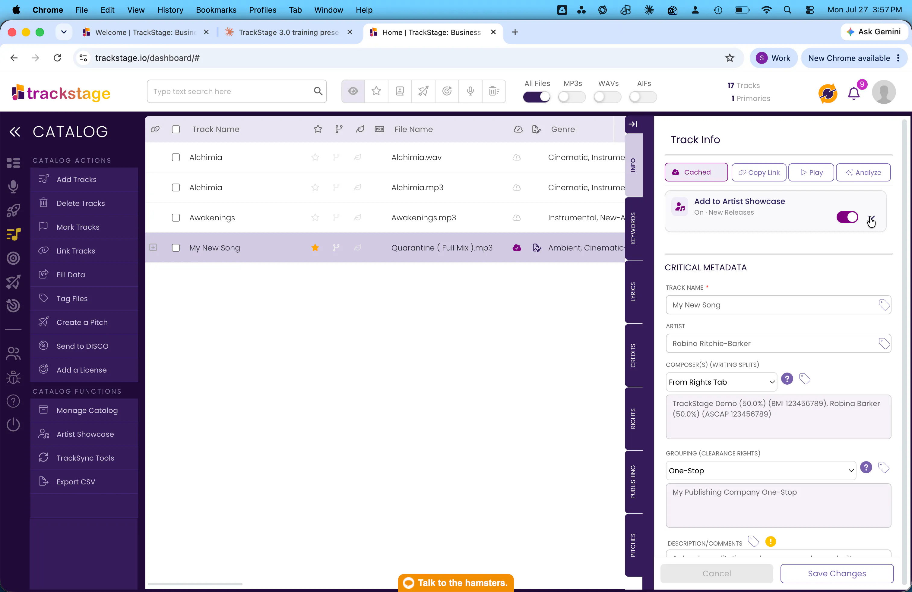Open the Bookmarks menu in macOS menu bar
The width and height of the screenshot is (912, 592).
[x=216, y=10]
